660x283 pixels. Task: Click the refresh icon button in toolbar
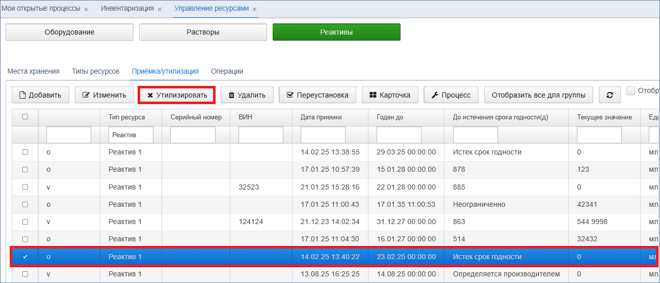click(610, 95)
